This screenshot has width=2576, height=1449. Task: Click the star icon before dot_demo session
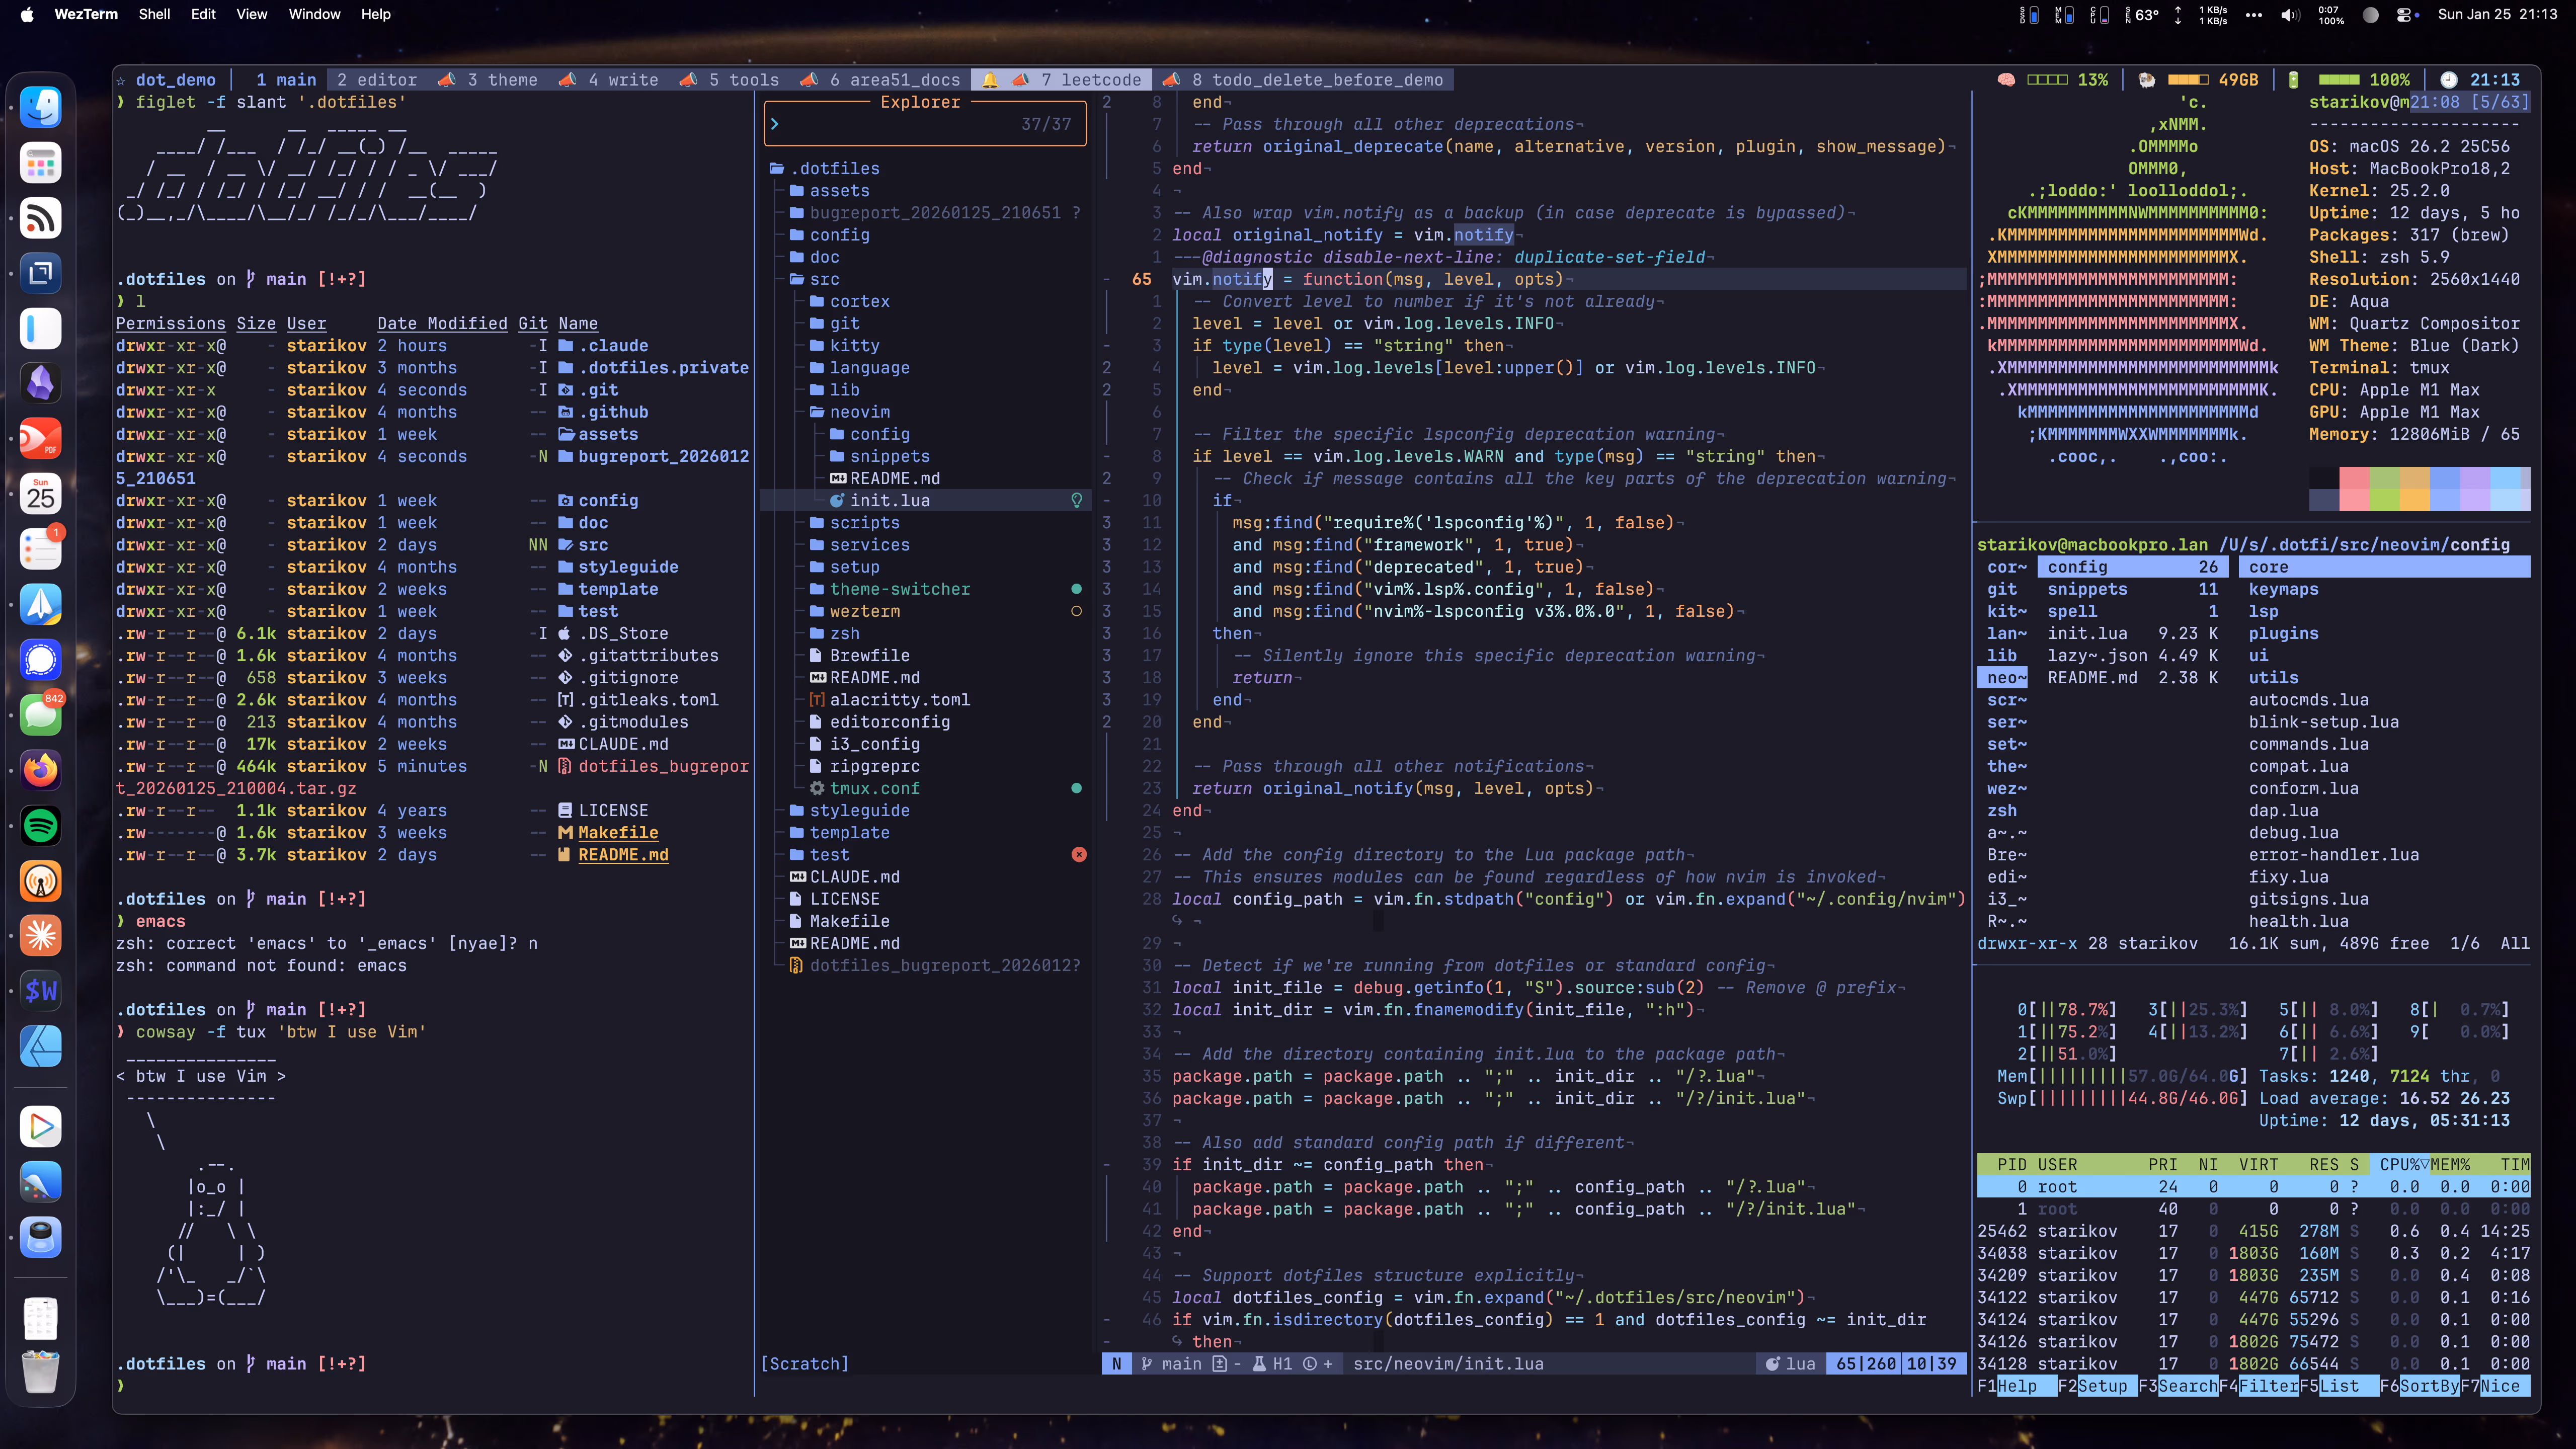pos(121,80)
